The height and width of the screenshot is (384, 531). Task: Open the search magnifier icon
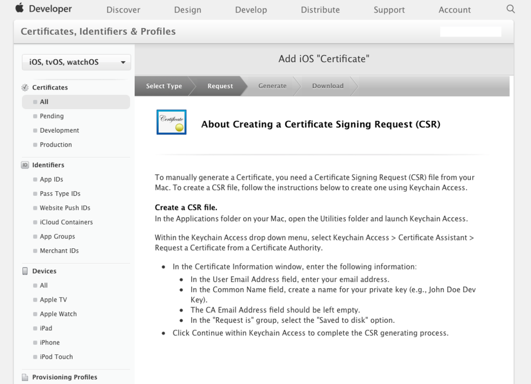[510, 9]
